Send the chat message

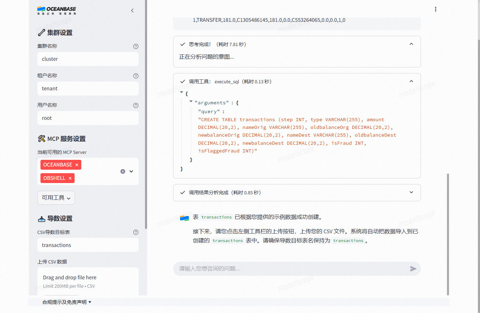(x=413, y=269)
